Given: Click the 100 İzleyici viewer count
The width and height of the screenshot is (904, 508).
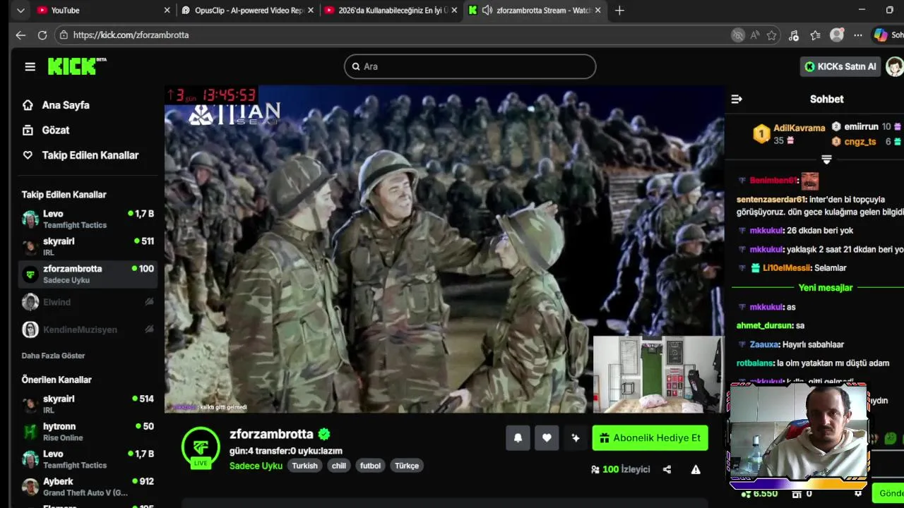Looking at the screenshot, I should pyautogui.click(x=620, y=469).
